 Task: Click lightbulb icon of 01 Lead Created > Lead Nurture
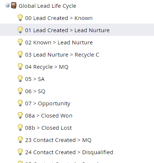(20, 30)
